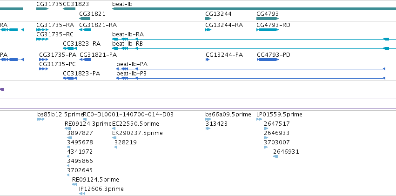Click the CG31823-RA transcript glyph
The image size is (396, 196).
click(x=70, y=48)
